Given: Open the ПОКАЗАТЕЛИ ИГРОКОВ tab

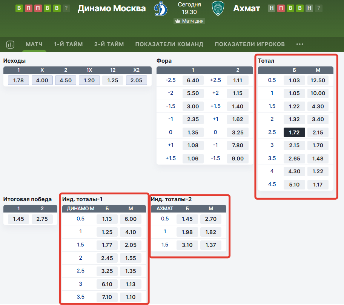Looking at the screenshot, I should [250, 44].
